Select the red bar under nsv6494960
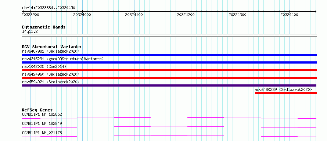Image resolution: width=327 pixels, height=141 pixels. coord(169,78)
